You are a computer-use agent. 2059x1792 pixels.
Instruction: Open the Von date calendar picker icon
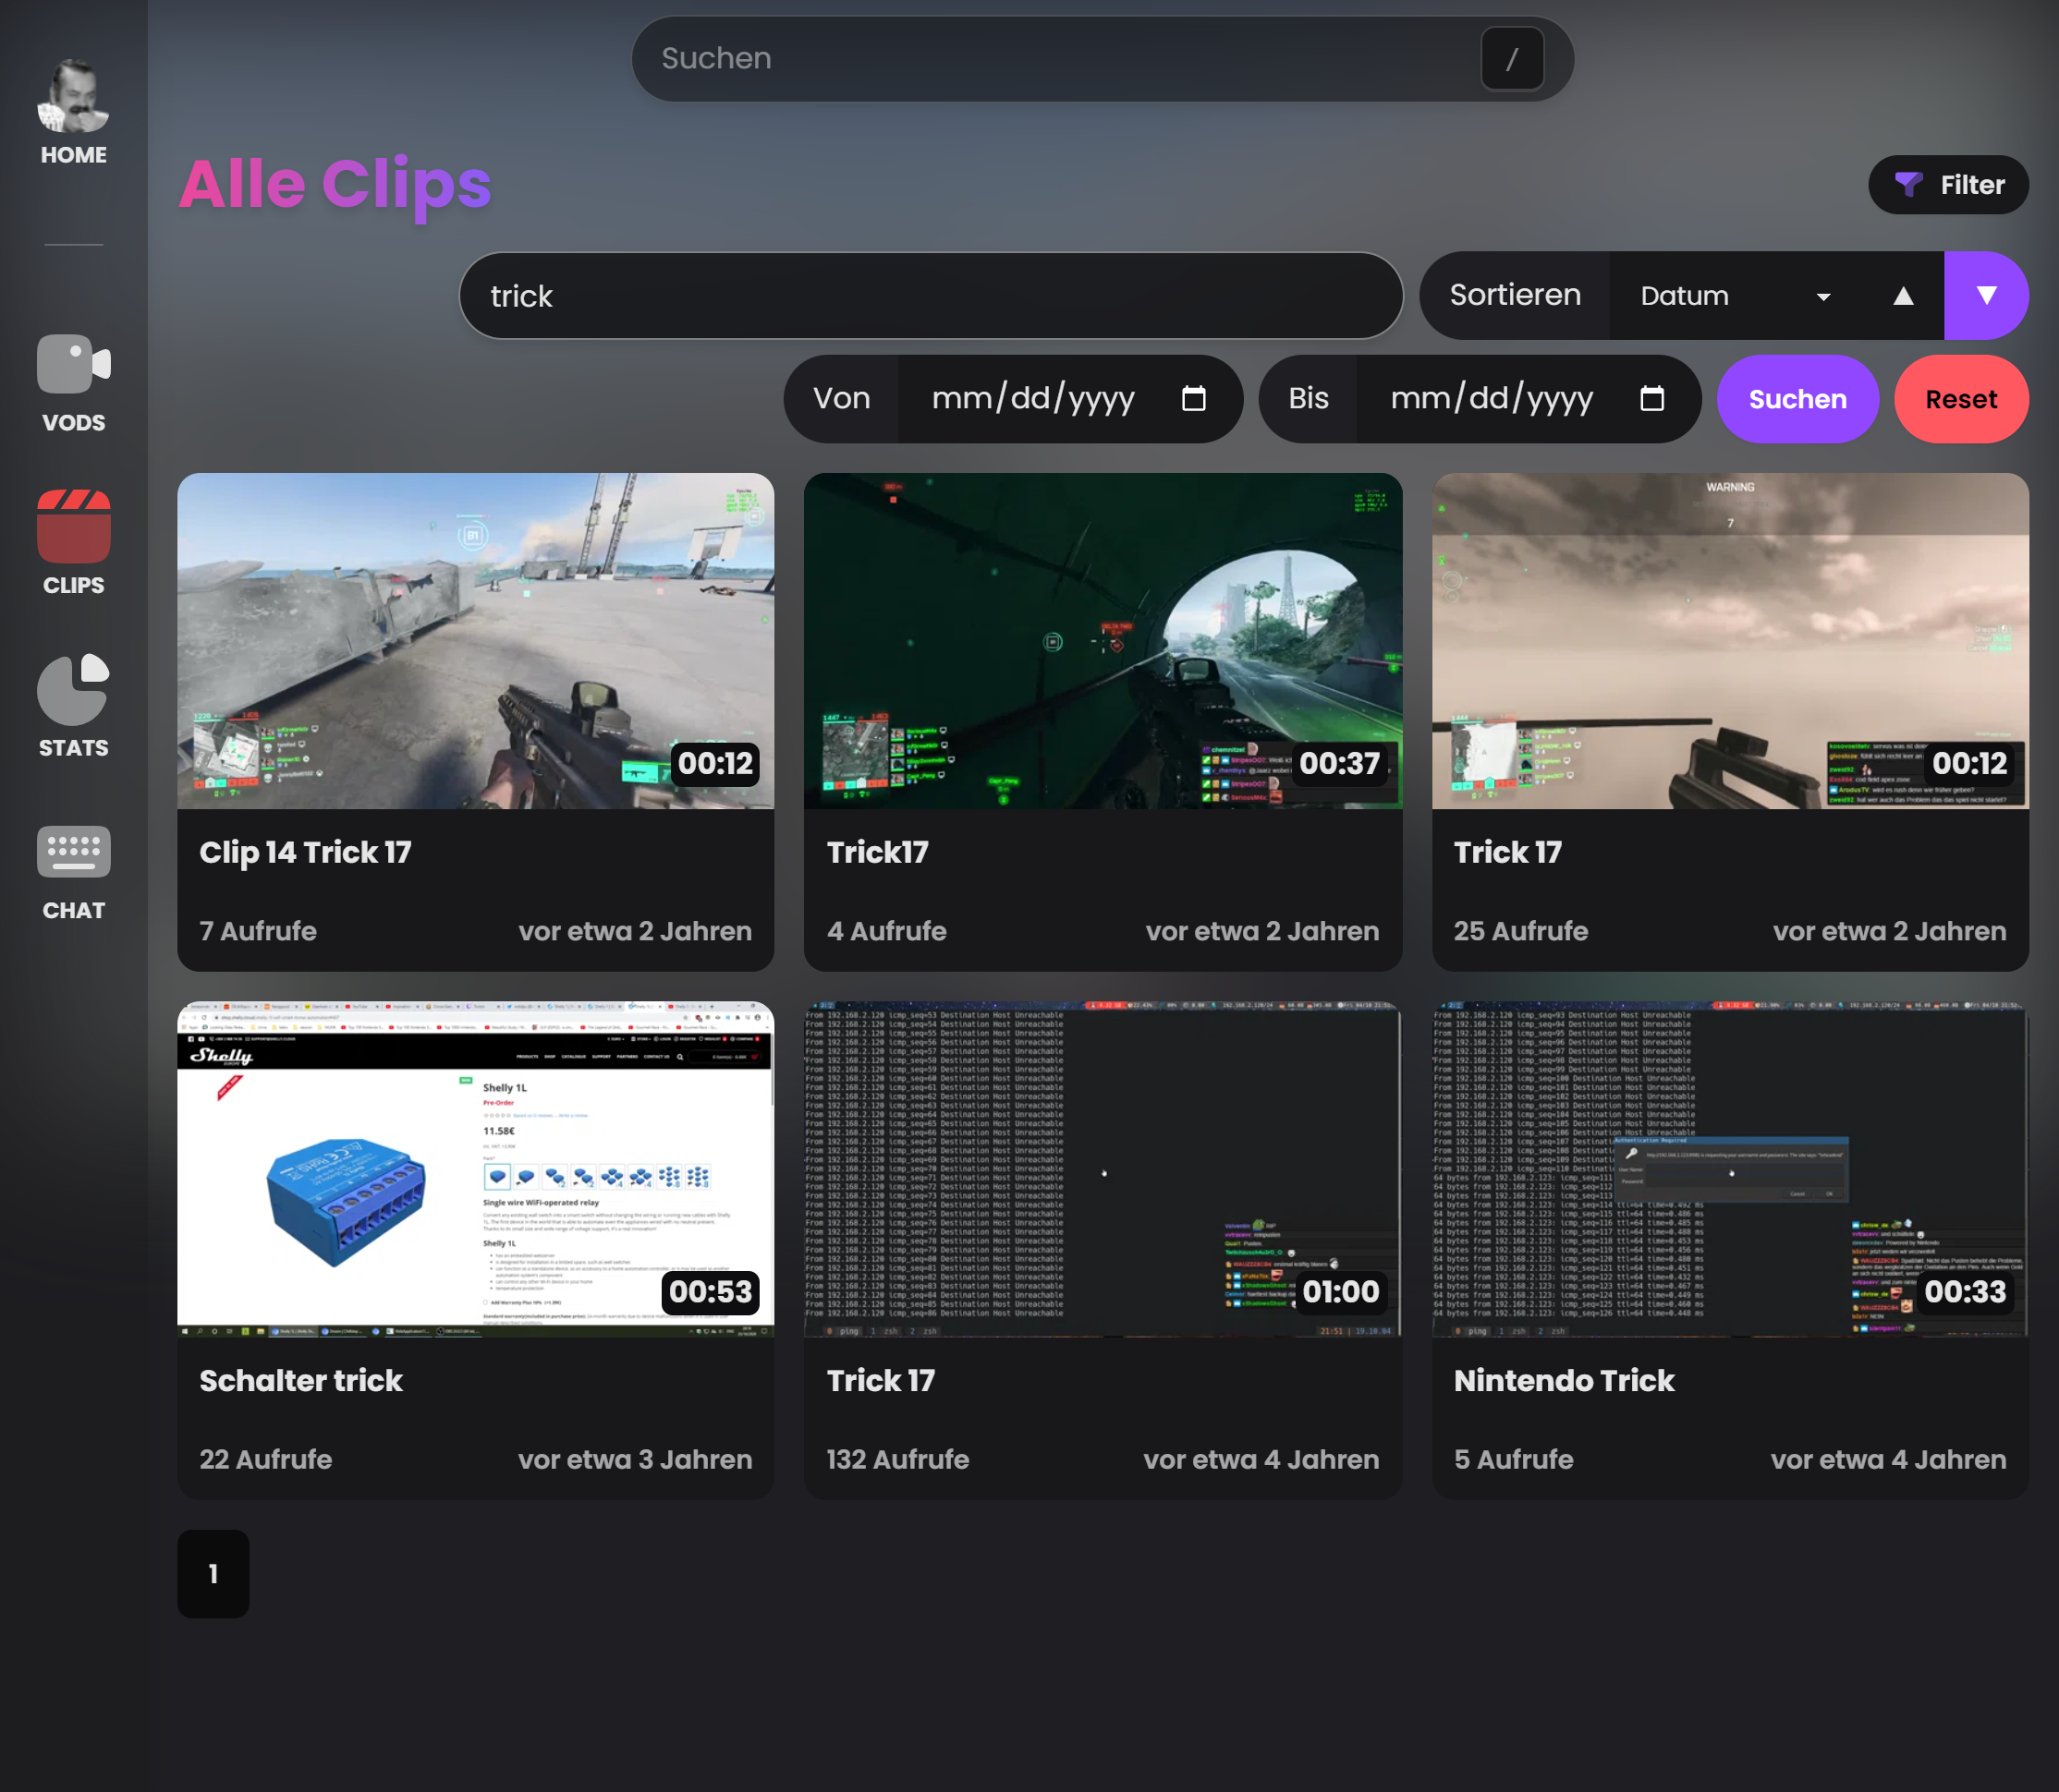click(x=1192, y=399)
